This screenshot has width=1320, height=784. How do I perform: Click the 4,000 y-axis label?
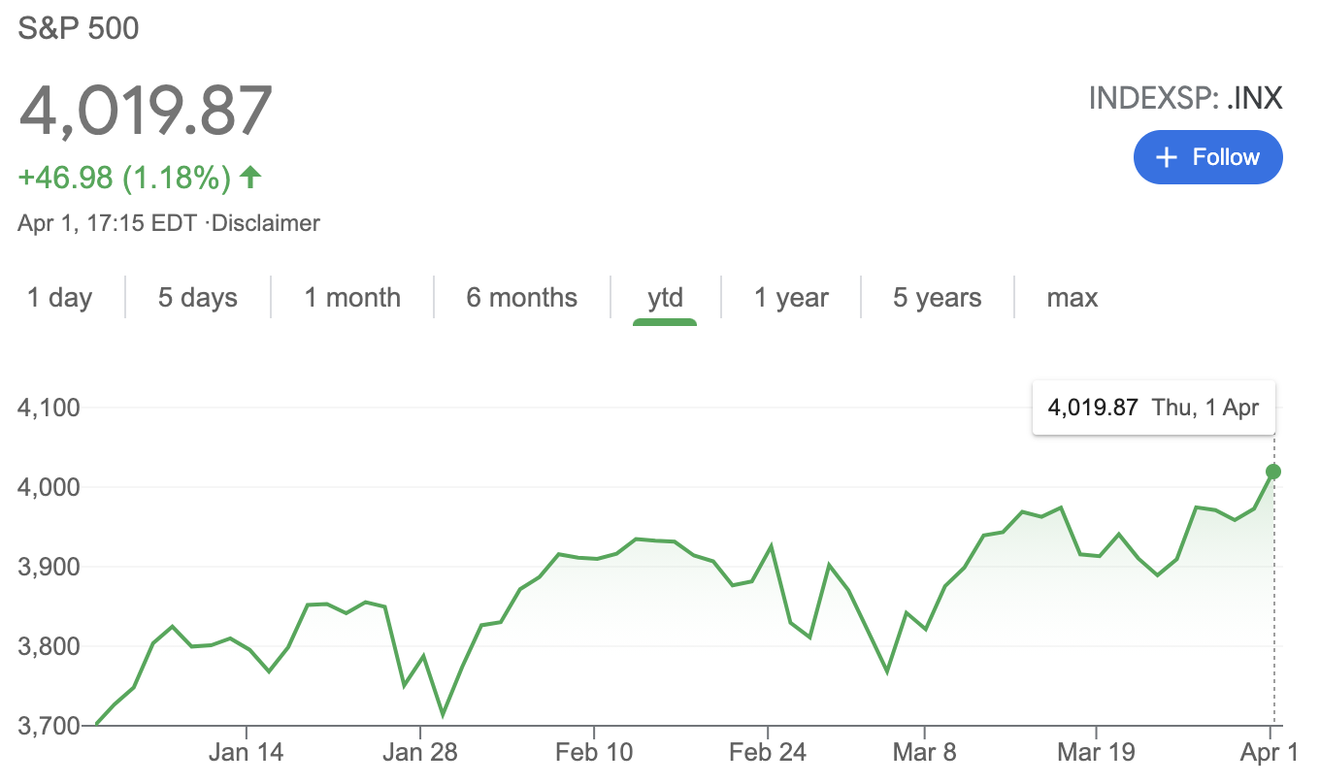[49, 486]
